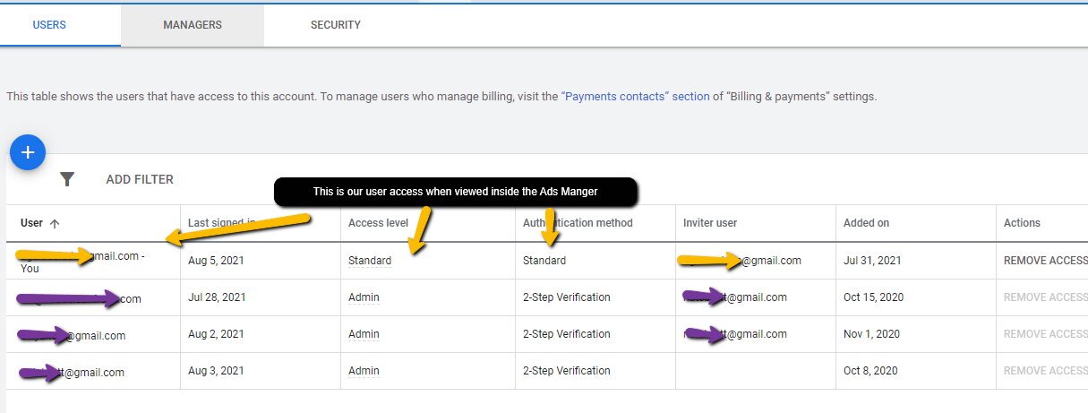Open the Standard access level dropdown
The image size is (1088, 413).
(x=370, y=261)
